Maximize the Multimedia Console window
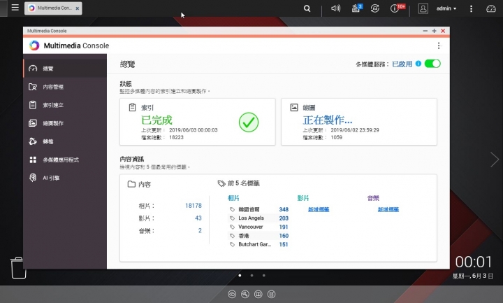Screen dimensions: 503x303 (434, 31)
